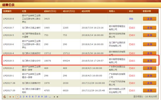Click transaction price 2265
Image resolution: width=161 pixels, height=100 pixels.
(x=66, y=28)
